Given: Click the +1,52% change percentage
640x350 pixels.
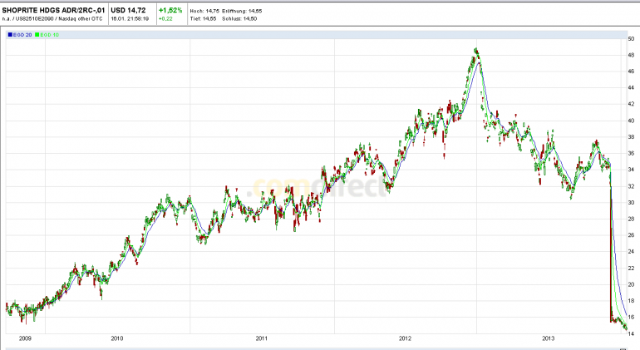Looking at the screenshot, I should click(x=170, y=10).
